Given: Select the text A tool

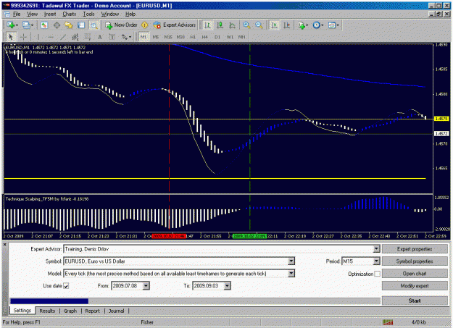Looking at the screenshot, I should pyautogui.click(x=100, y=37).
